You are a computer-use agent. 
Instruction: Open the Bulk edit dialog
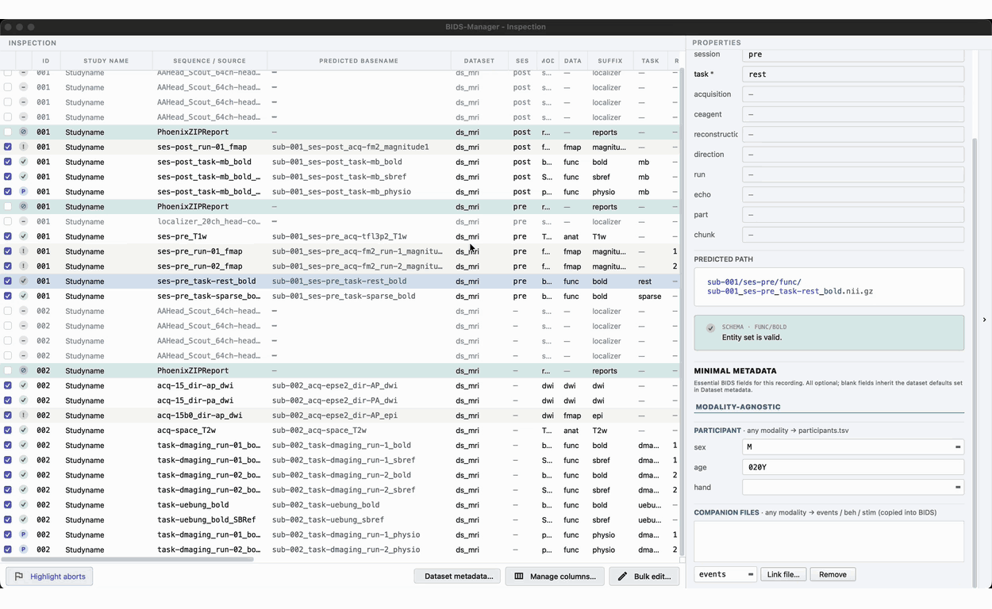(644, 576)
